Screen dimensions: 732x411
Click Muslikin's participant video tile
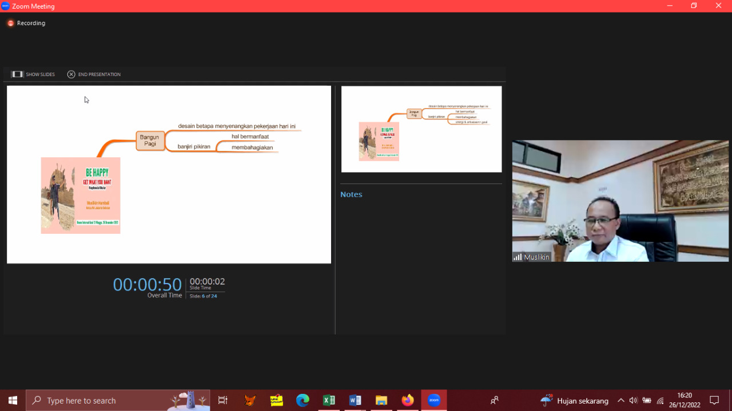[620, 201]
